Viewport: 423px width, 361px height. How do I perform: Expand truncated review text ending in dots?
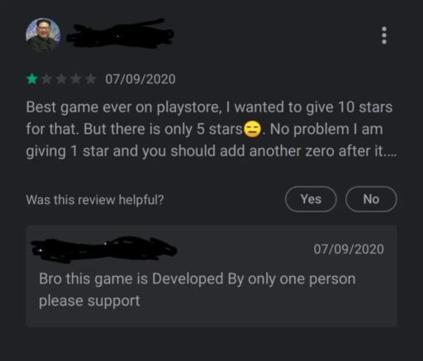[x=390, y=151]
